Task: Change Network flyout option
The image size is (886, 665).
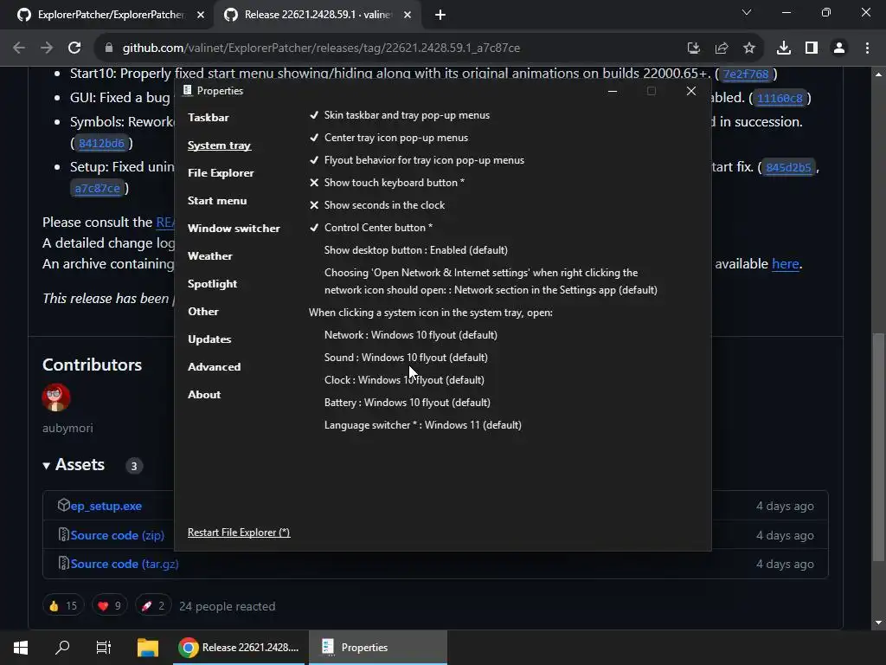Action: pyautogui.click(x=411, y=335)
